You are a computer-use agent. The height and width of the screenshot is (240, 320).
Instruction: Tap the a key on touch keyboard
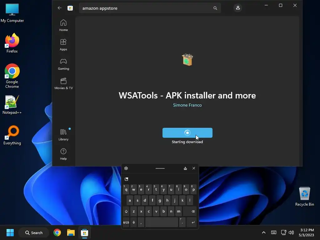130,200
